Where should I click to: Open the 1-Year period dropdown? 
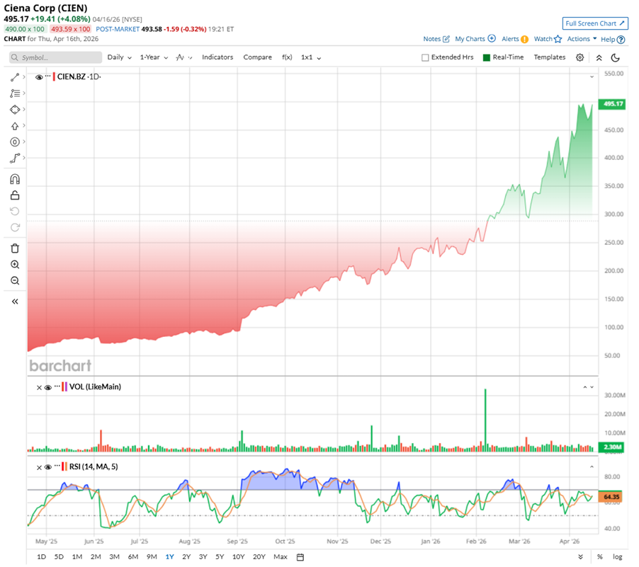154,57
